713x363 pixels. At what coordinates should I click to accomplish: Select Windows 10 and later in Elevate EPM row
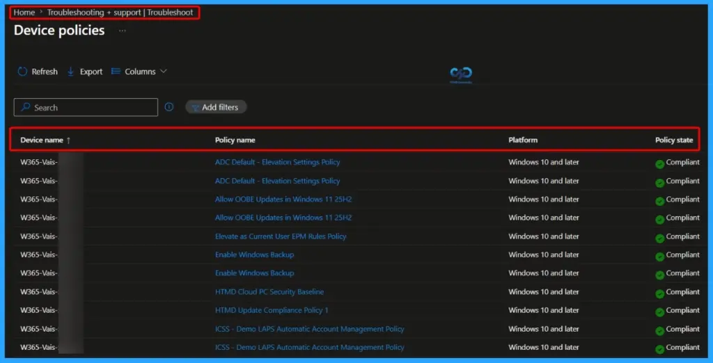[x=543, y=236]
